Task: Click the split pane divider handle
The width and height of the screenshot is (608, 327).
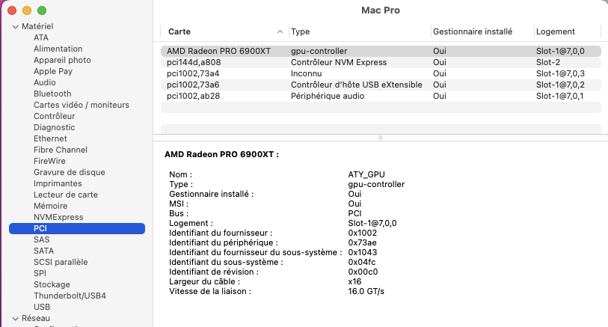Action: (x=381, y=138)
